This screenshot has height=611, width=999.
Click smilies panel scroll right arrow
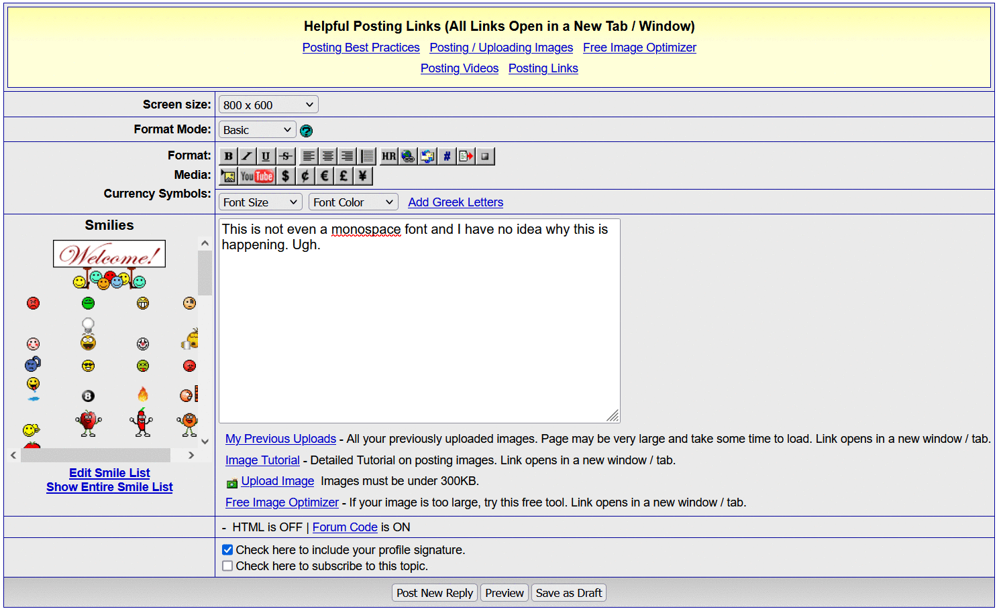point(191,456)
